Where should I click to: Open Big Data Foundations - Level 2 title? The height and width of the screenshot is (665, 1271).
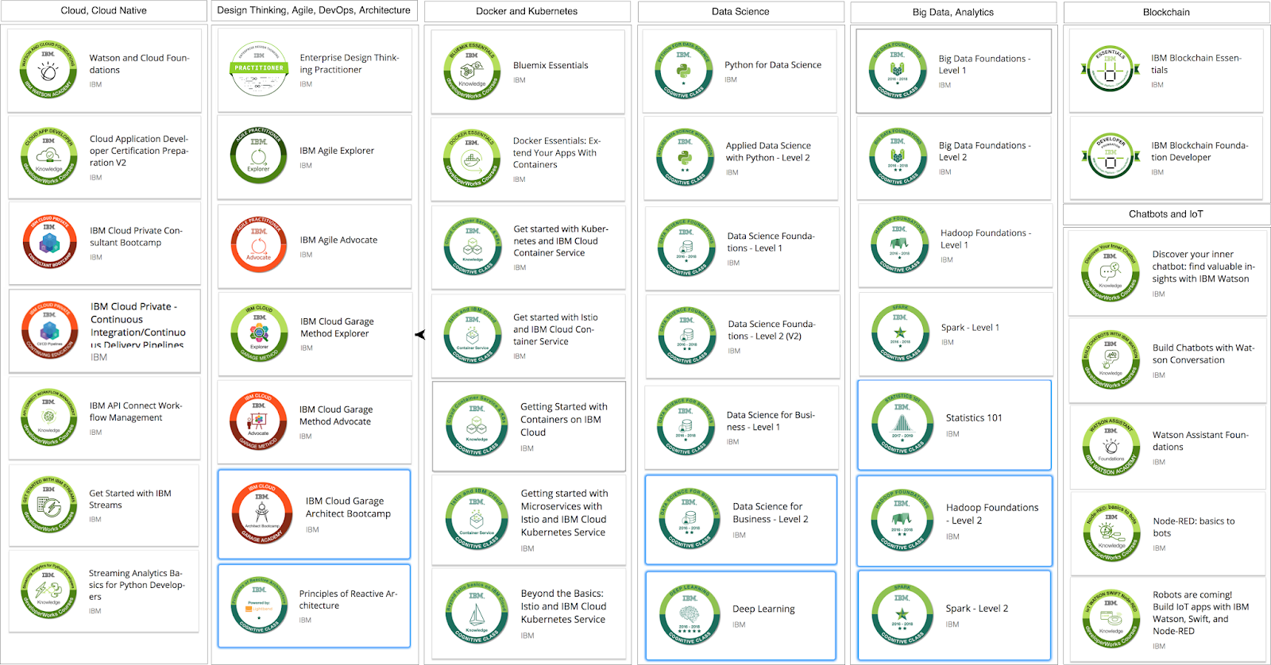(x=985, y=152)
